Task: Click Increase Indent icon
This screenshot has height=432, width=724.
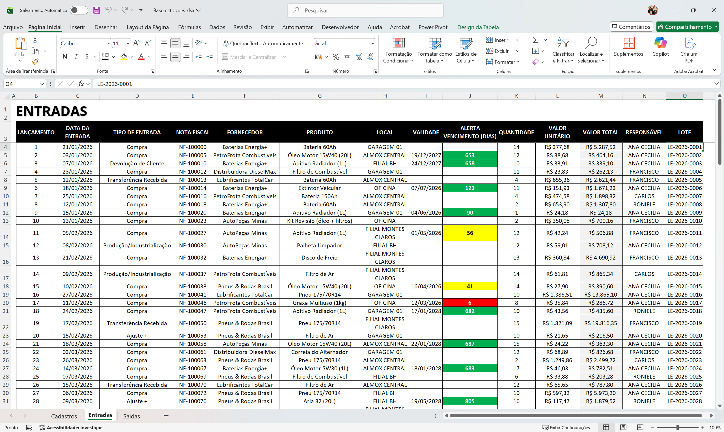Action: (x=209, y=57)
